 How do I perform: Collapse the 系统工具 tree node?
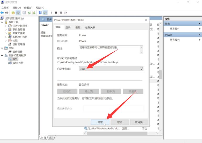(2, 22)
